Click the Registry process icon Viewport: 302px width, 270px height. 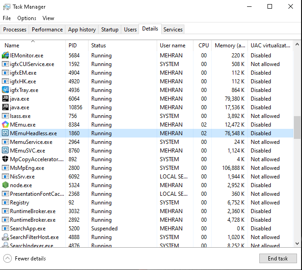5,202
